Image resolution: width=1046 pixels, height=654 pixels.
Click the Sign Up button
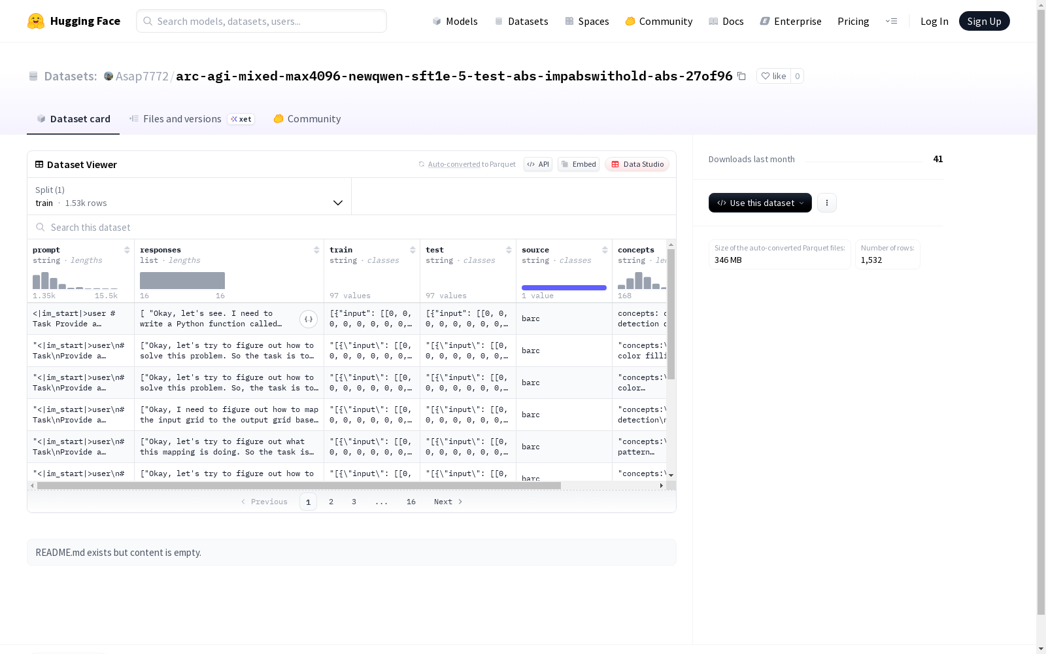coord(984,21)
